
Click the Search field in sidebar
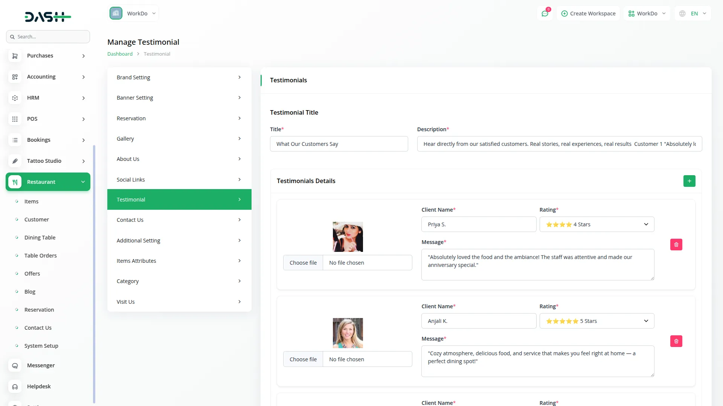point(48,36)
